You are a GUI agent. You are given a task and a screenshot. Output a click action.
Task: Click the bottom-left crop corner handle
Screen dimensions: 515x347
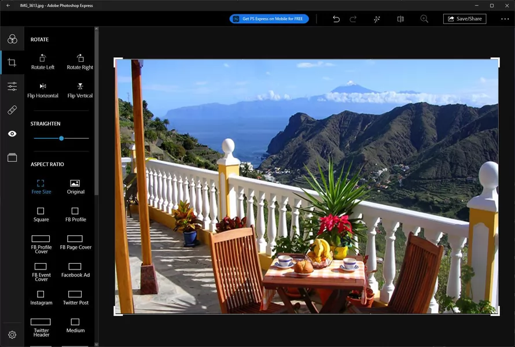tap(118, 311)
